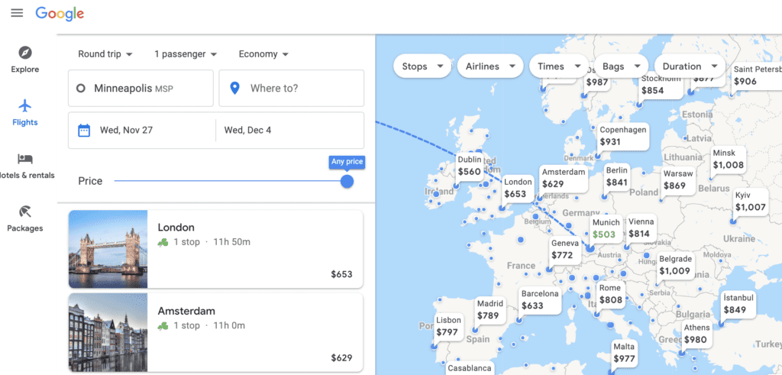Click the calendar icon beside departure date
This screenshot has width=782, height=375.
coord(84,131)
